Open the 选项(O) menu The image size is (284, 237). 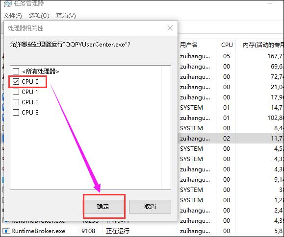39,16
